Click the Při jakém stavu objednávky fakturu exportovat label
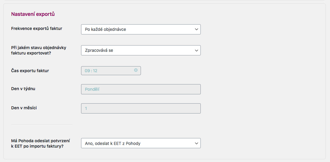 [x=39, y=50]
